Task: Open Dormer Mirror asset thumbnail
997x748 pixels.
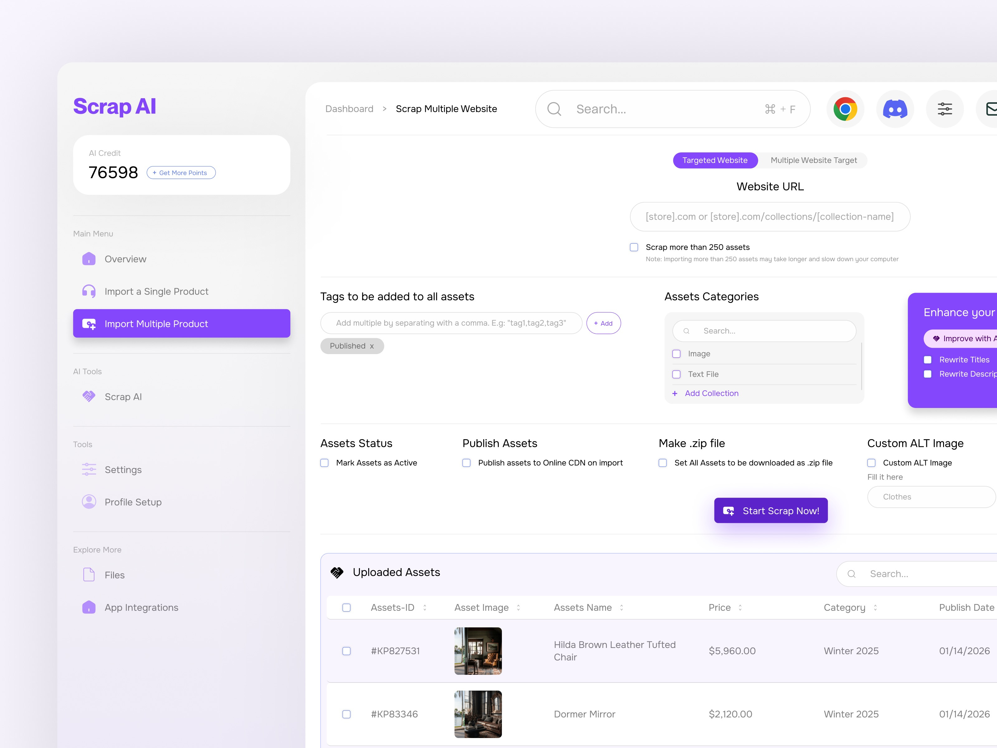Action: coord(478,714)
